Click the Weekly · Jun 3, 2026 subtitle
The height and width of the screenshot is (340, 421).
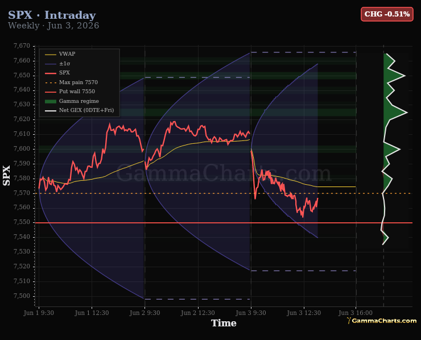pyautogui.click(x=53, y=26)
